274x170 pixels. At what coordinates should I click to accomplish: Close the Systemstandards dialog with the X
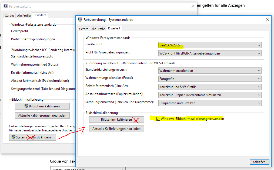tap(267, 19)
